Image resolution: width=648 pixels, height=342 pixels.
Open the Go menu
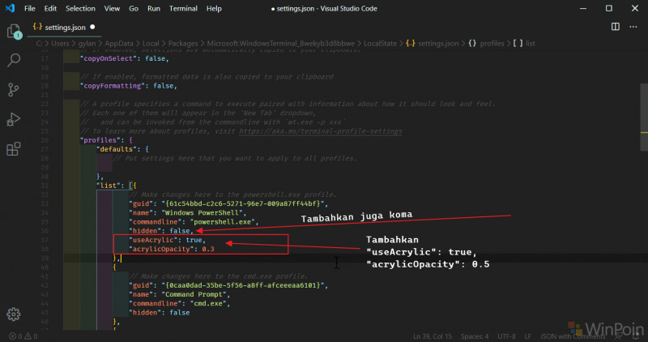(x=134, y=8)
